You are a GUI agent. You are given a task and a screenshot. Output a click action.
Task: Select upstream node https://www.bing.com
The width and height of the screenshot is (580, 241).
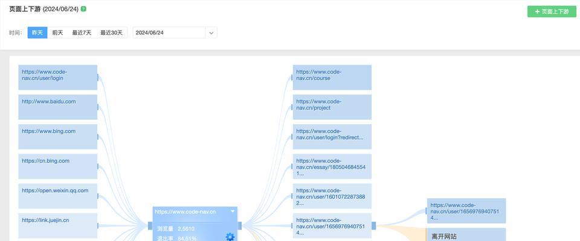coord(58,137)
